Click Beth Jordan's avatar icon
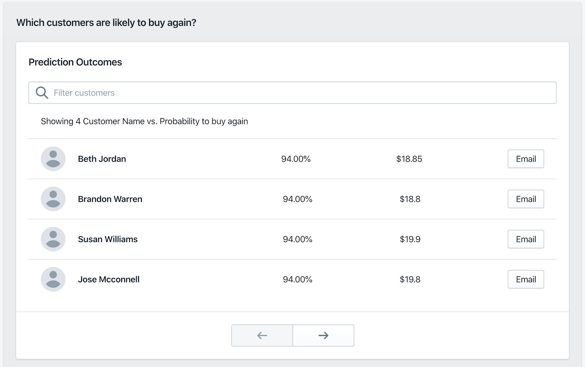The height and width of the screenshot is (367, 585). point(53,159)
